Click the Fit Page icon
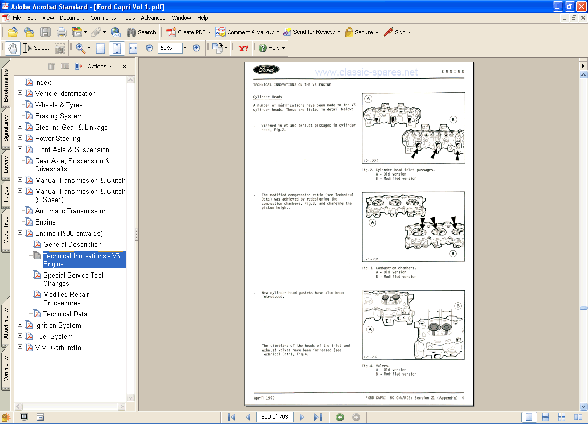The width and height of the screenshot is (588, 424). click(116, 48)
